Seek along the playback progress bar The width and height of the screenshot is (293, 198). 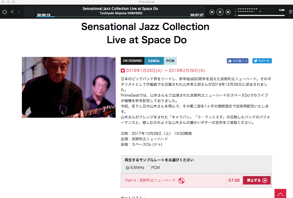point(120,17)
